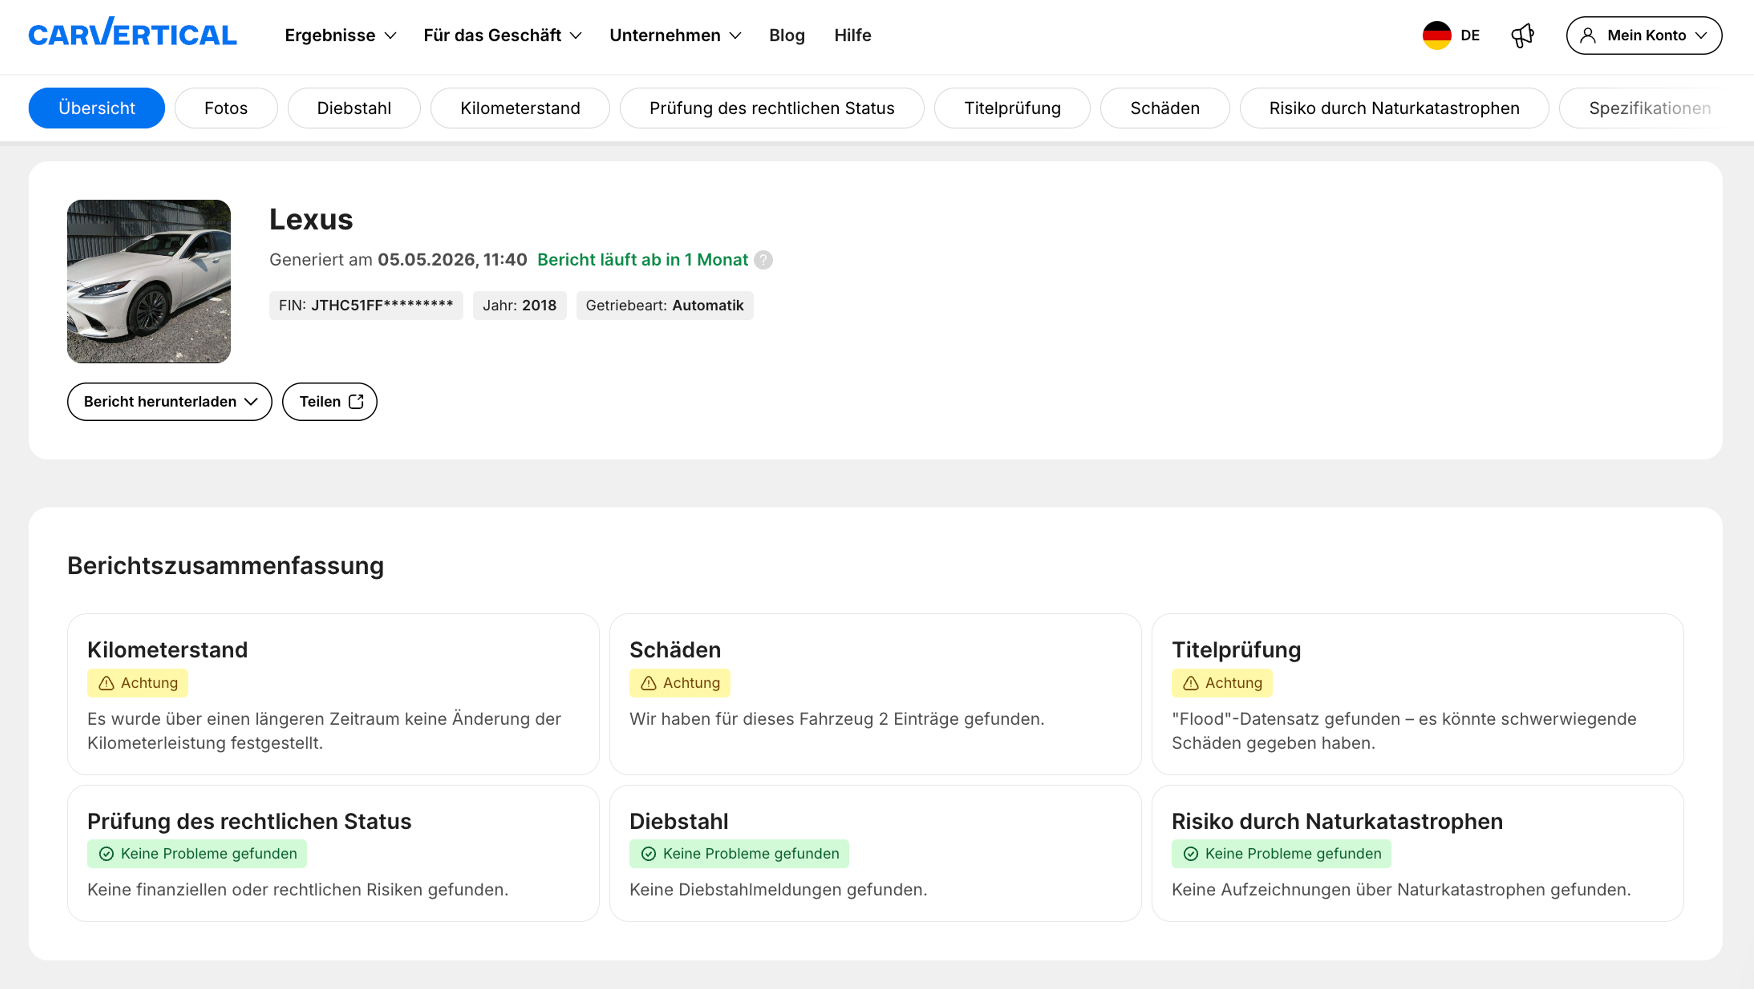Image resolution: width=1754 pixels, height=989 pixels.
Task: Click the Jahr: 2018 chip
Action: click(519, 305)
